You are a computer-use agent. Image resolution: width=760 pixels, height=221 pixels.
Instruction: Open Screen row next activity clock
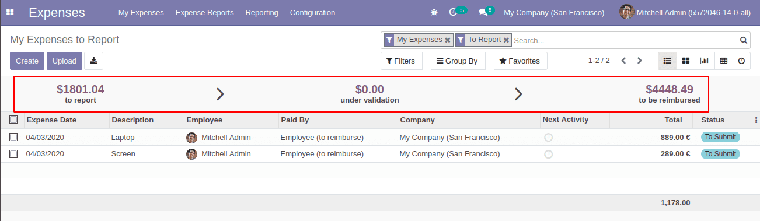548,154
